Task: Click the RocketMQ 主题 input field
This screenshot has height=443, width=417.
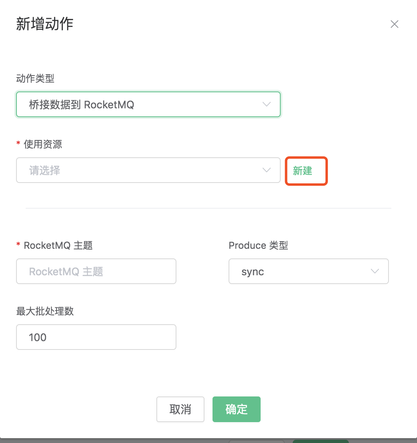Action: [96, 271]
